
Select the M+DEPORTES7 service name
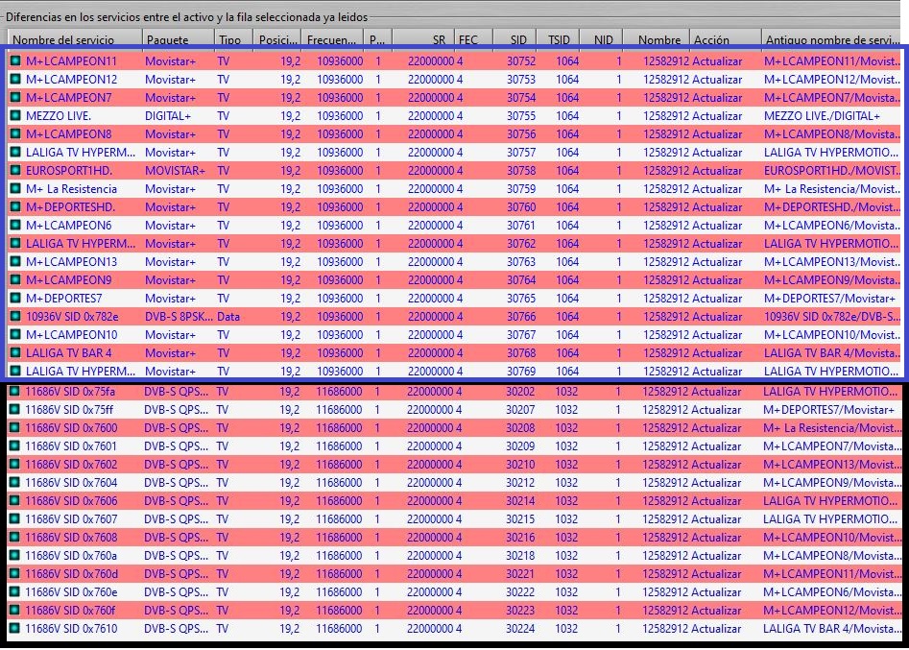(63, 298)
